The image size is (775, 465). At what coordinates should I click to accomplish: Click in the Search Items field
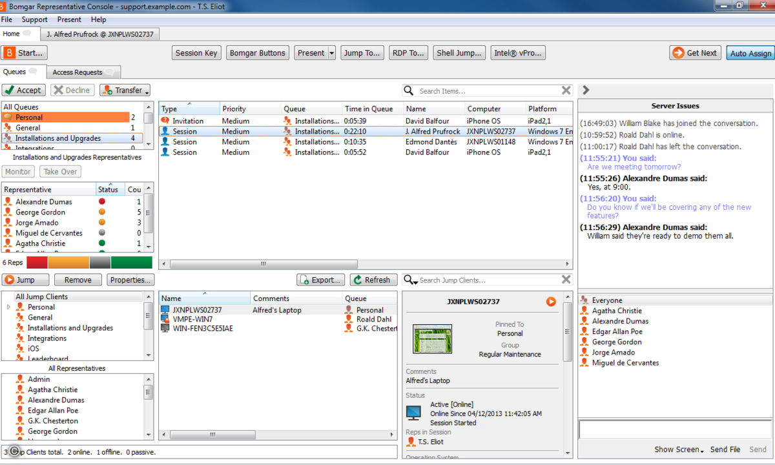pyautogui.click(x=487, y=91)
